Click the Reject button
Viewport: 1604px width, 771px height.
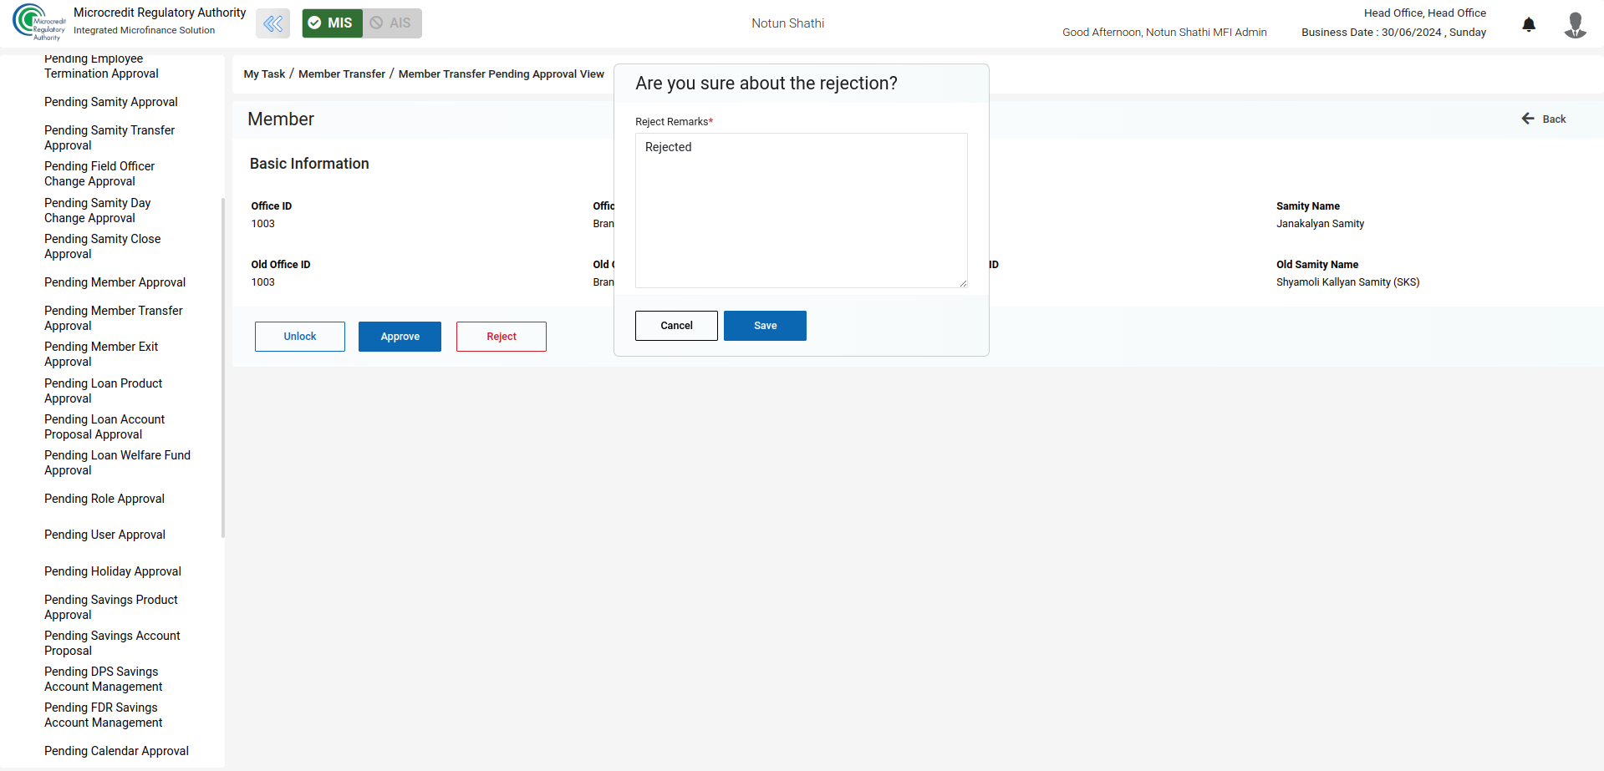(x=501, y=337)
